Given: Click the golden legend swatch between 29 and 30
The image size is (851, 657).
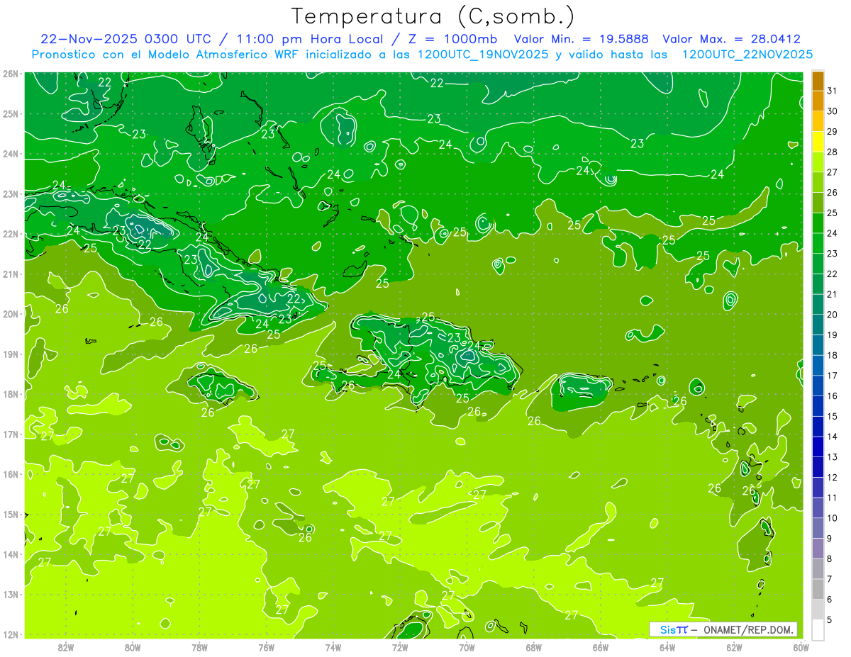Looking at the screenshot, I should coord(818,121).
